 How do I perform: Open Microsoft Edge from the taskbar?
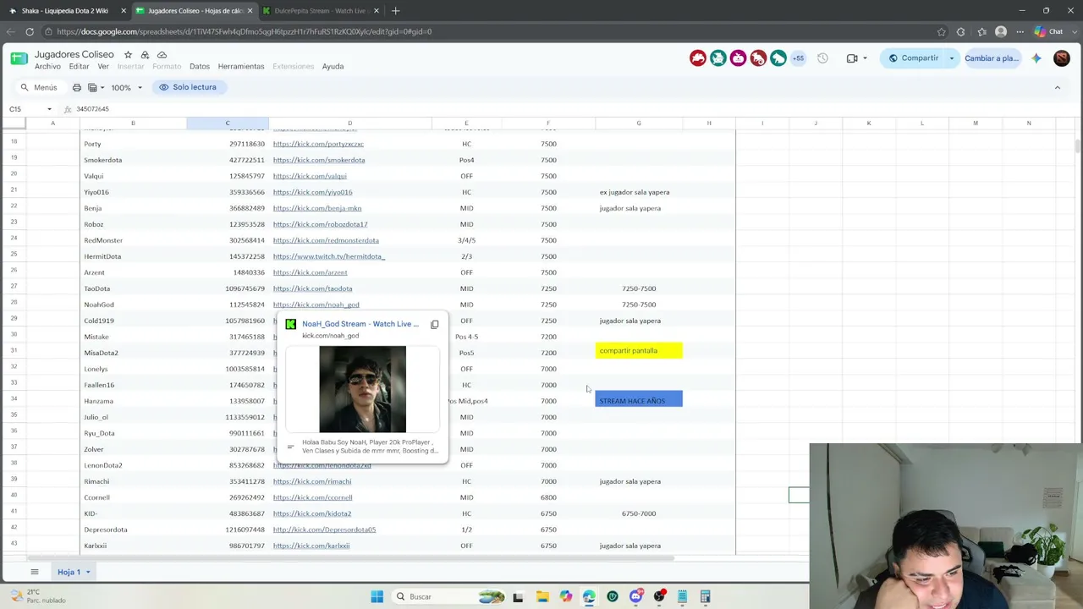tap(590, 597)
